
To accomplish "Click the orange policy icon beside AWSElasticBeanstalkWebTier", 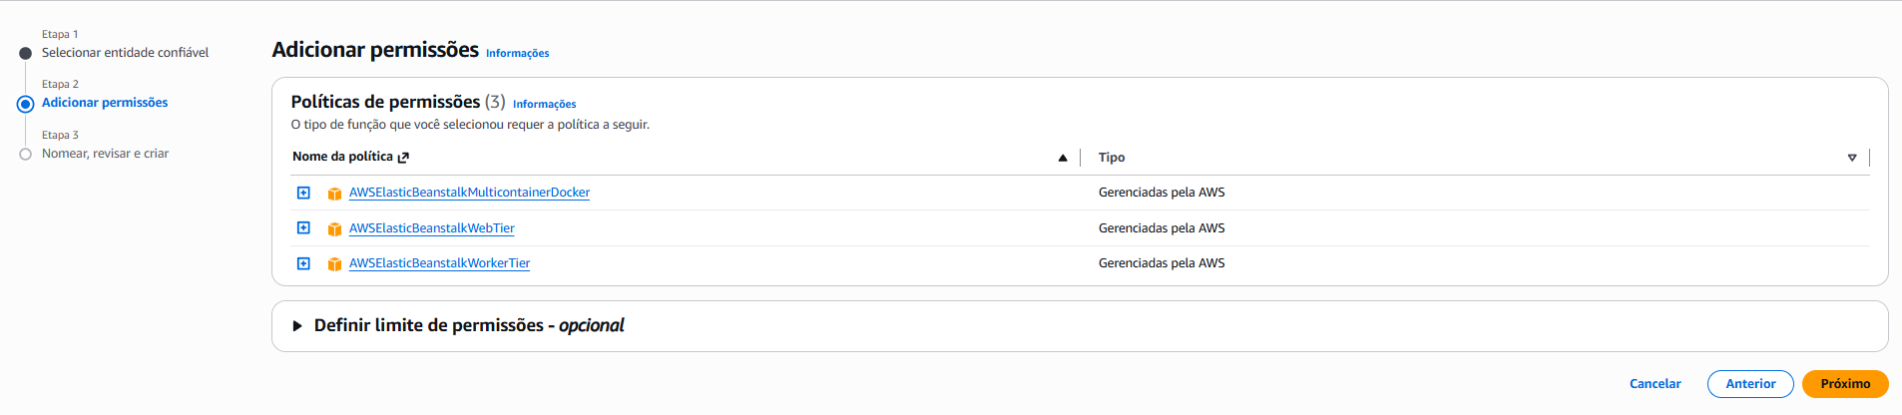I will click(334, 229).
